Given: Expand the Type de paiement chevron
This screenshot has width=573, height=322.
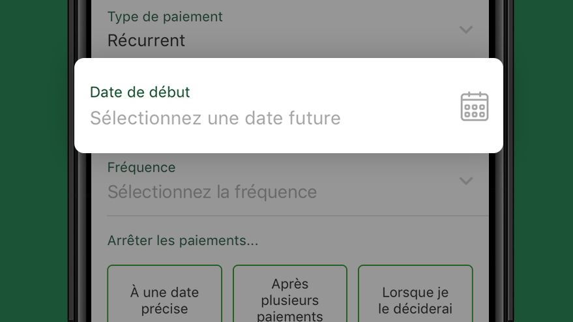Looking at the screenshot, I should (466, 29).
